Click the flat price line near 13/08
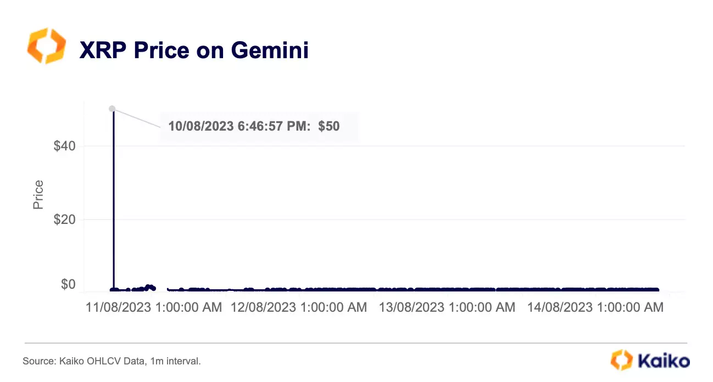 click(x=439, y=289)
